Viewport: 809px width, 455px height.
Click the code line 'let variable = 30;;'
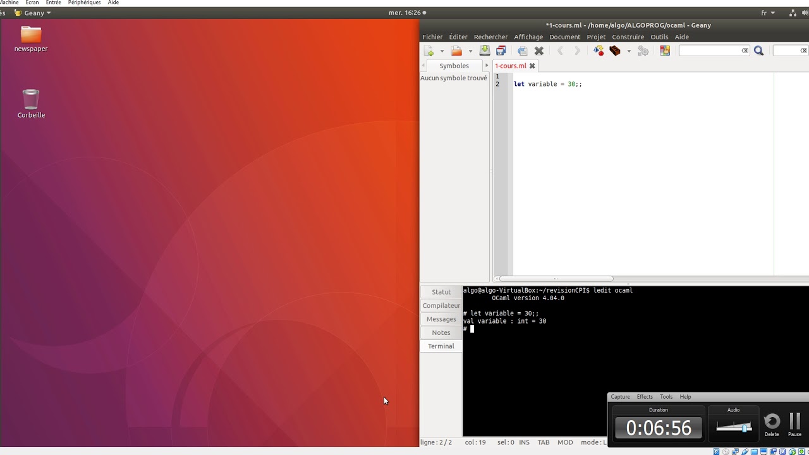click(x=547, y=84)
